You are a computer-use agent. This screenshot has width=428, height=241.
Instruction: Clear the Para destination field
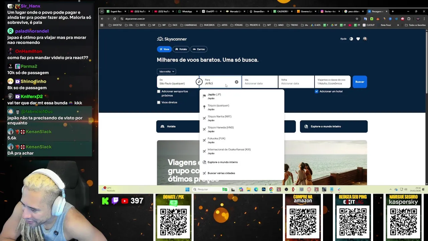pos(236,82)
